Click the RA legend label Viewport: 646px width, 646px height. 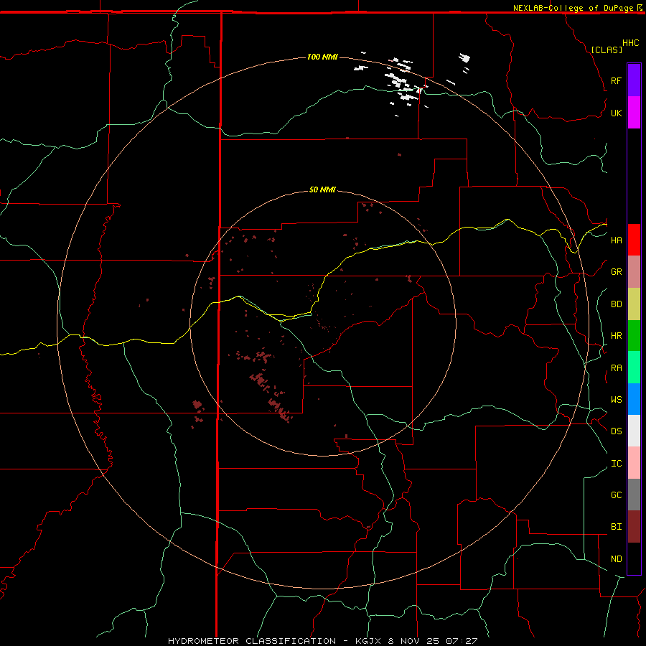click(x=616, y=368)
